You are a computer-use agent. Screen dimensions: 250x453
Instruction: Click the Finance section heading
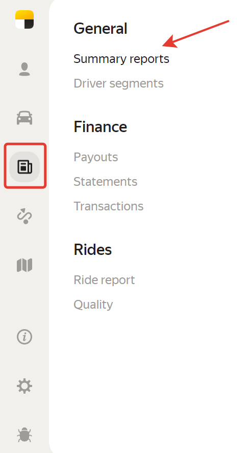click(100, 126)
